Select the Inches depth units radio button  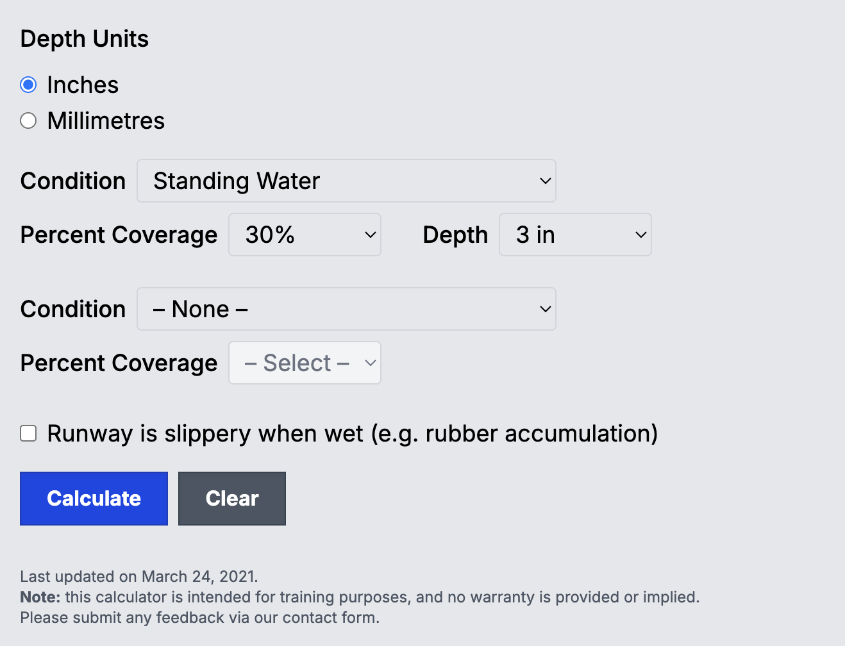[x=28, y=84]
